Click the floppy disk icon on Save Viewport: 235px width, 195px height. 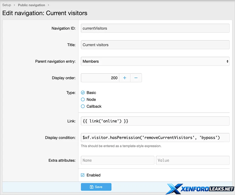tap(92, 187)
